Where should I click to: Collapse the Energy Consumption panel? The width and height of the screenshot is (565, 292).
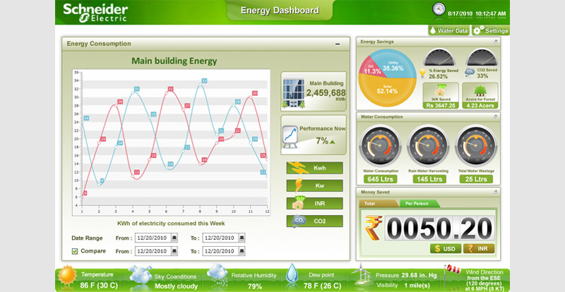[x=338, y=44]
